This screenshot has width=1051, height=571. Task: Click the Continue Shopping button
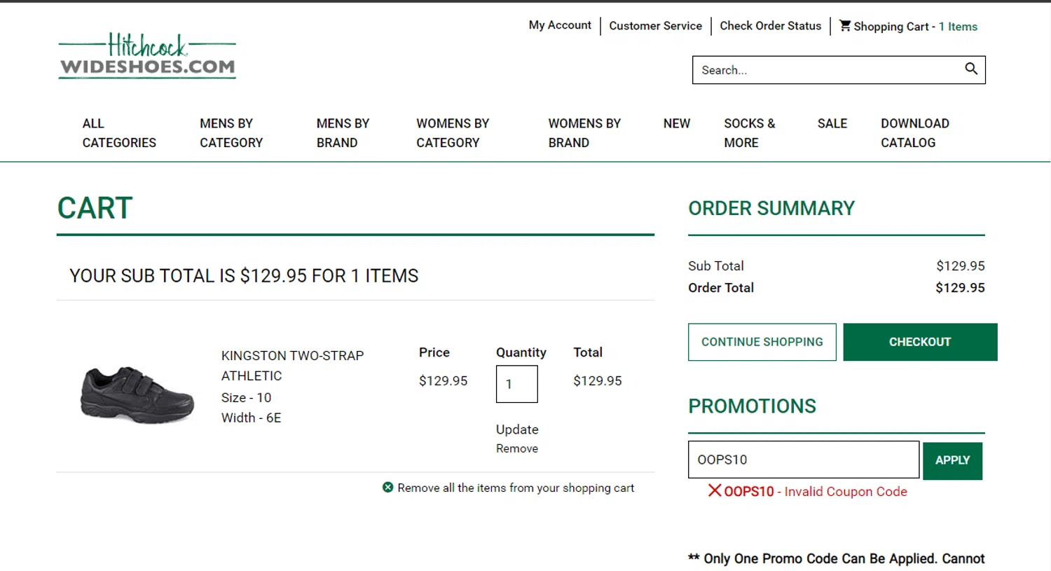(762, 342)
